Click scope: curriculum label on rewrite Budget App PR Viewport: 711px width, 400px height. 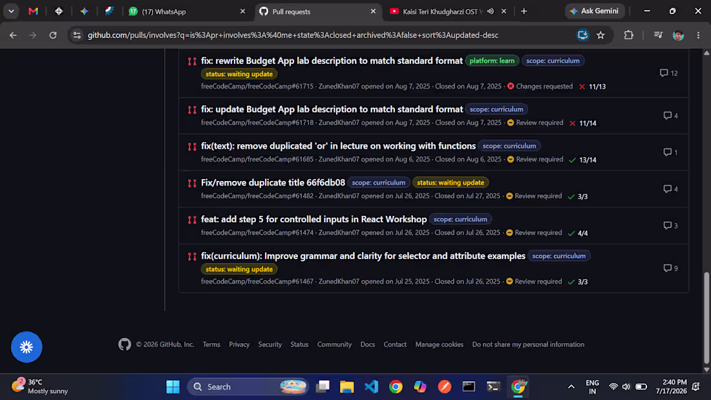click(x=553, y=61)
